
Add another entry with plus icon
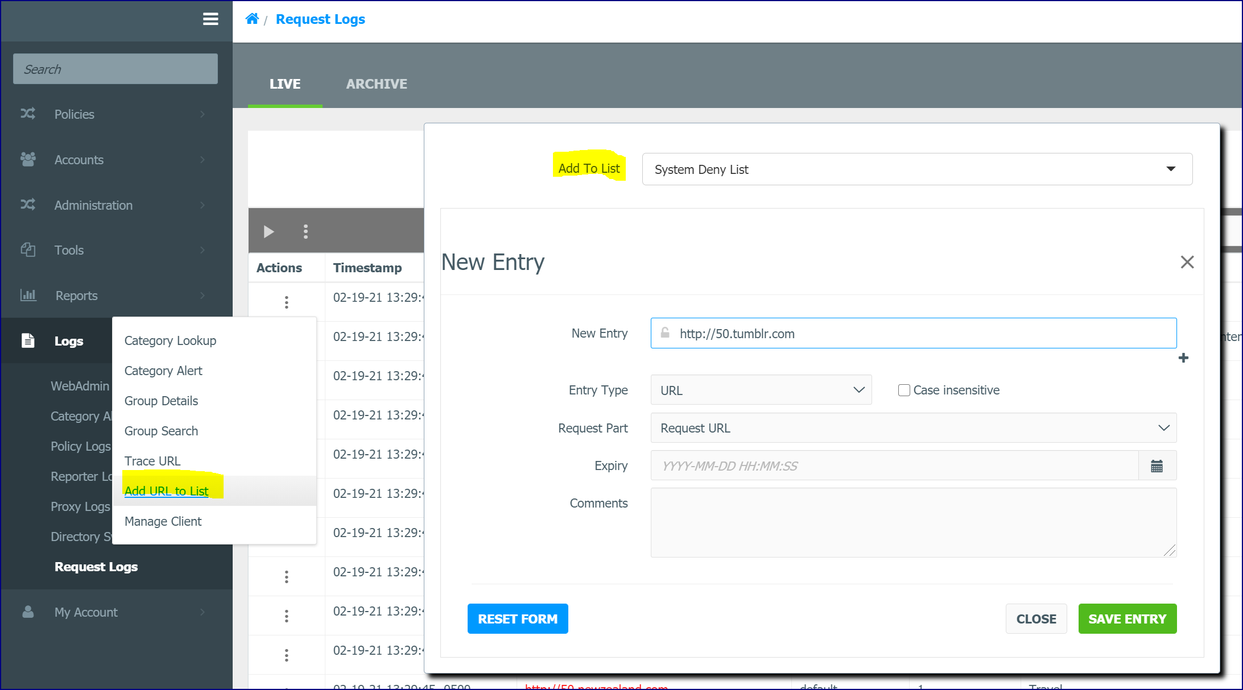[x=1183, y=358]
